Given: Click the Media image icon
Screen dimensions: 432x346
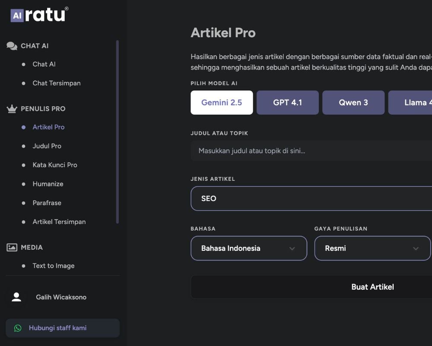Looking at the screenshot, I should point(12,247).
